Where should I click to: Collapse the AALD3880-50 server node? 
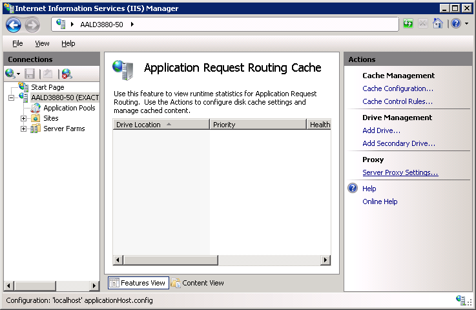11,98
